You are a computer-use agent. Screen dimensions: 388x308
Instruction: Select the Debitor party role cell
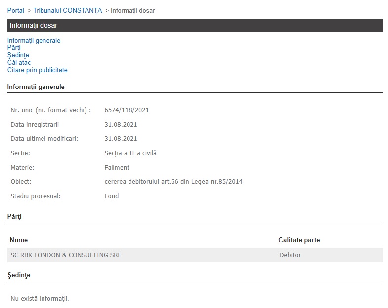290,255
